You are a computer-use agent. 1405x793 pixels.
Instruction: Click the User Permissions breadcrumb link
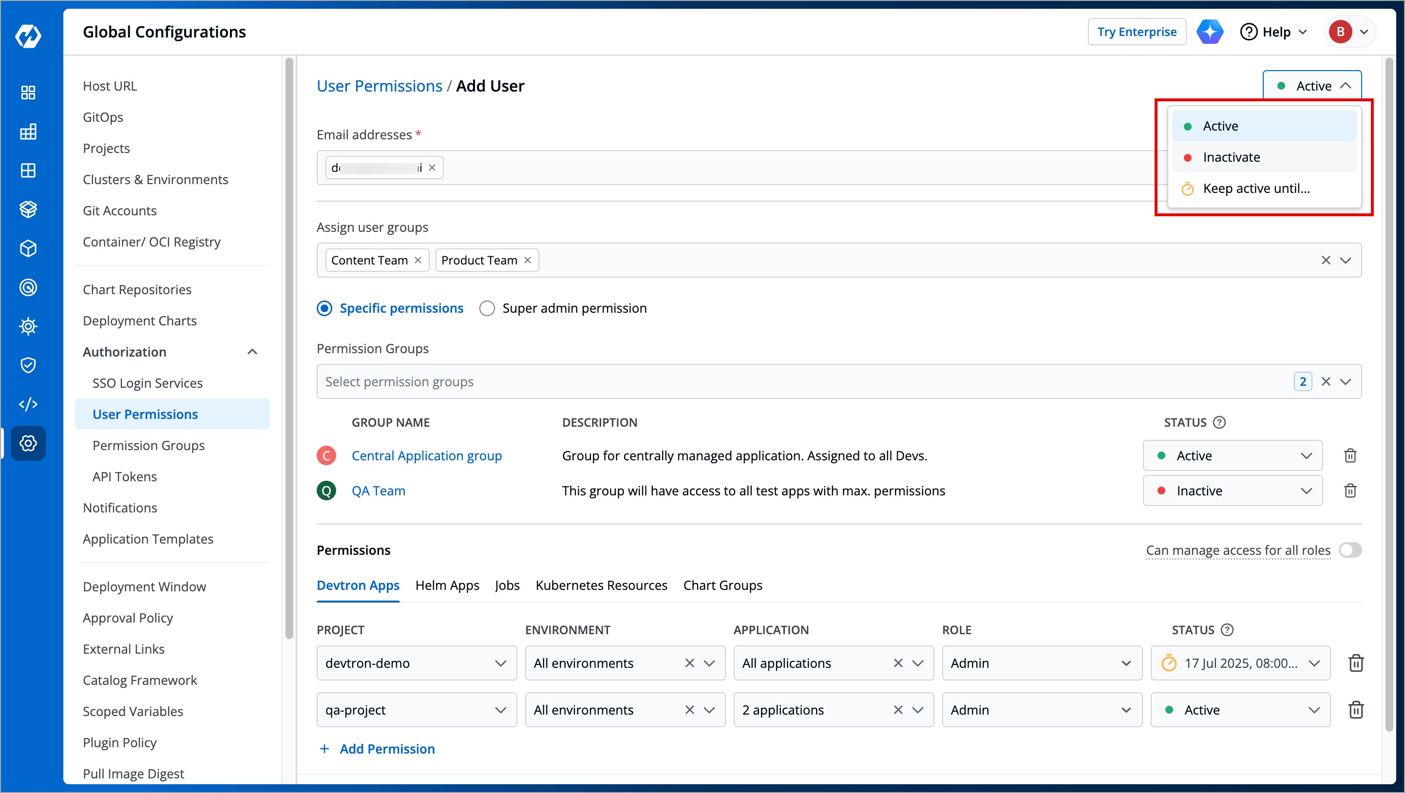[x=379, y=86]
